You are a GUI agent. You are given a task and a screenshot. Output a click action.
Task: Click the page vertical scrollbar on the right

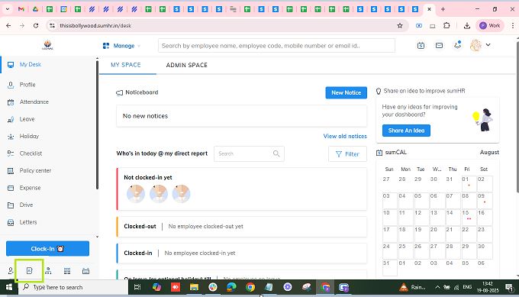point(517,117)
